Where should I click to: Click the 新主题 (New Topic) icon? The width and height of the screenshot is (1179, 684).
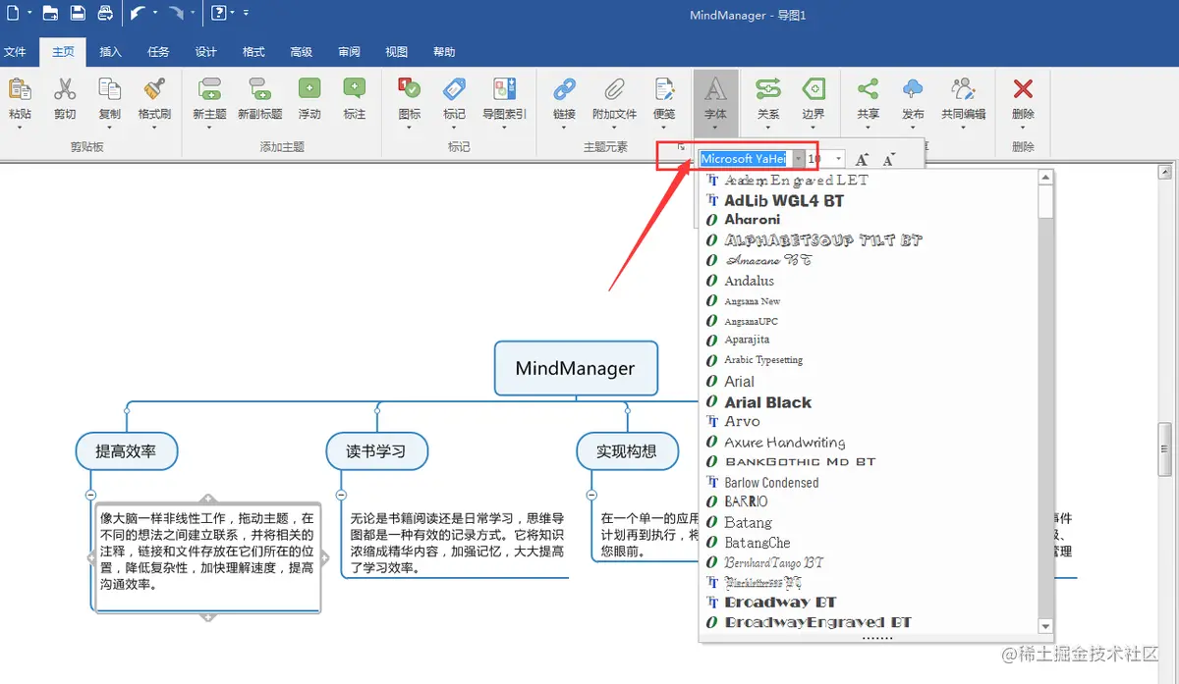click(209, 90)
